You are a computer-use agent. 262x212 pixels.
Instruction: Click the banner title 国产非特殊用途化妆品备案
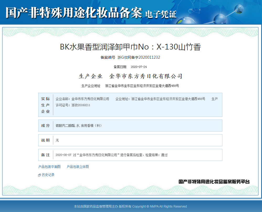point(74,13)
